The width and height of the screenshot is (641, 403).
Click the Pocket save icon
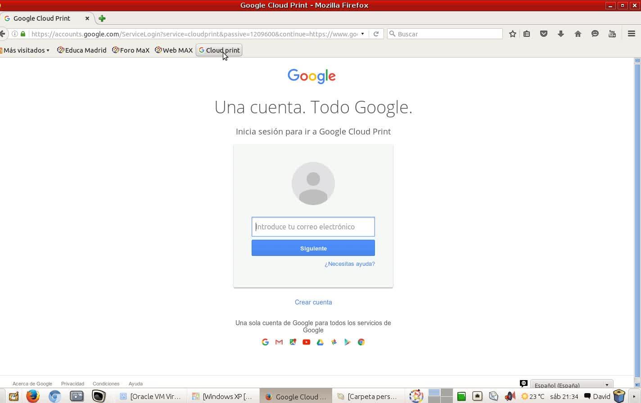544,34
